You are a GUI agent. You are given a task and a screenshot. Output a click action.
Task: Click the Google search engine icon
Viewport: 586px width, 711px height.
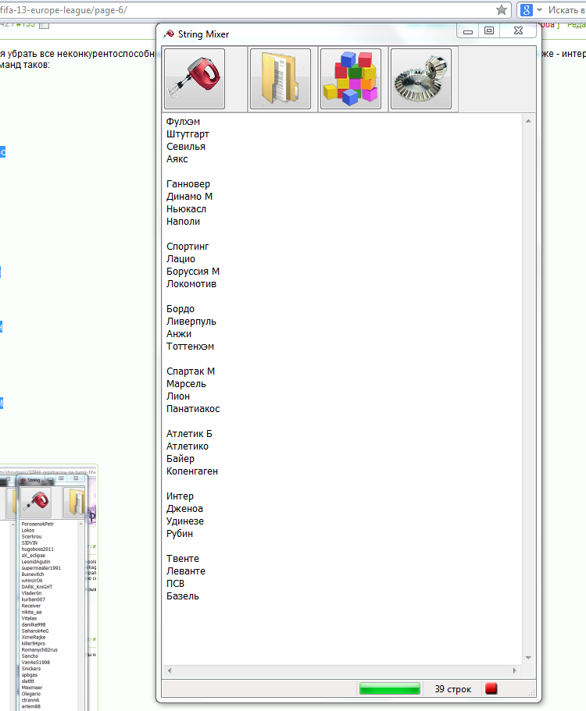527,10
